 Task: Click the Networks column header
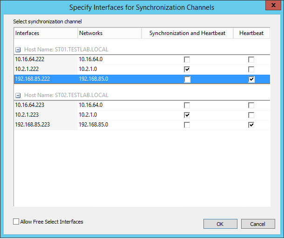[x=109, y=33]
